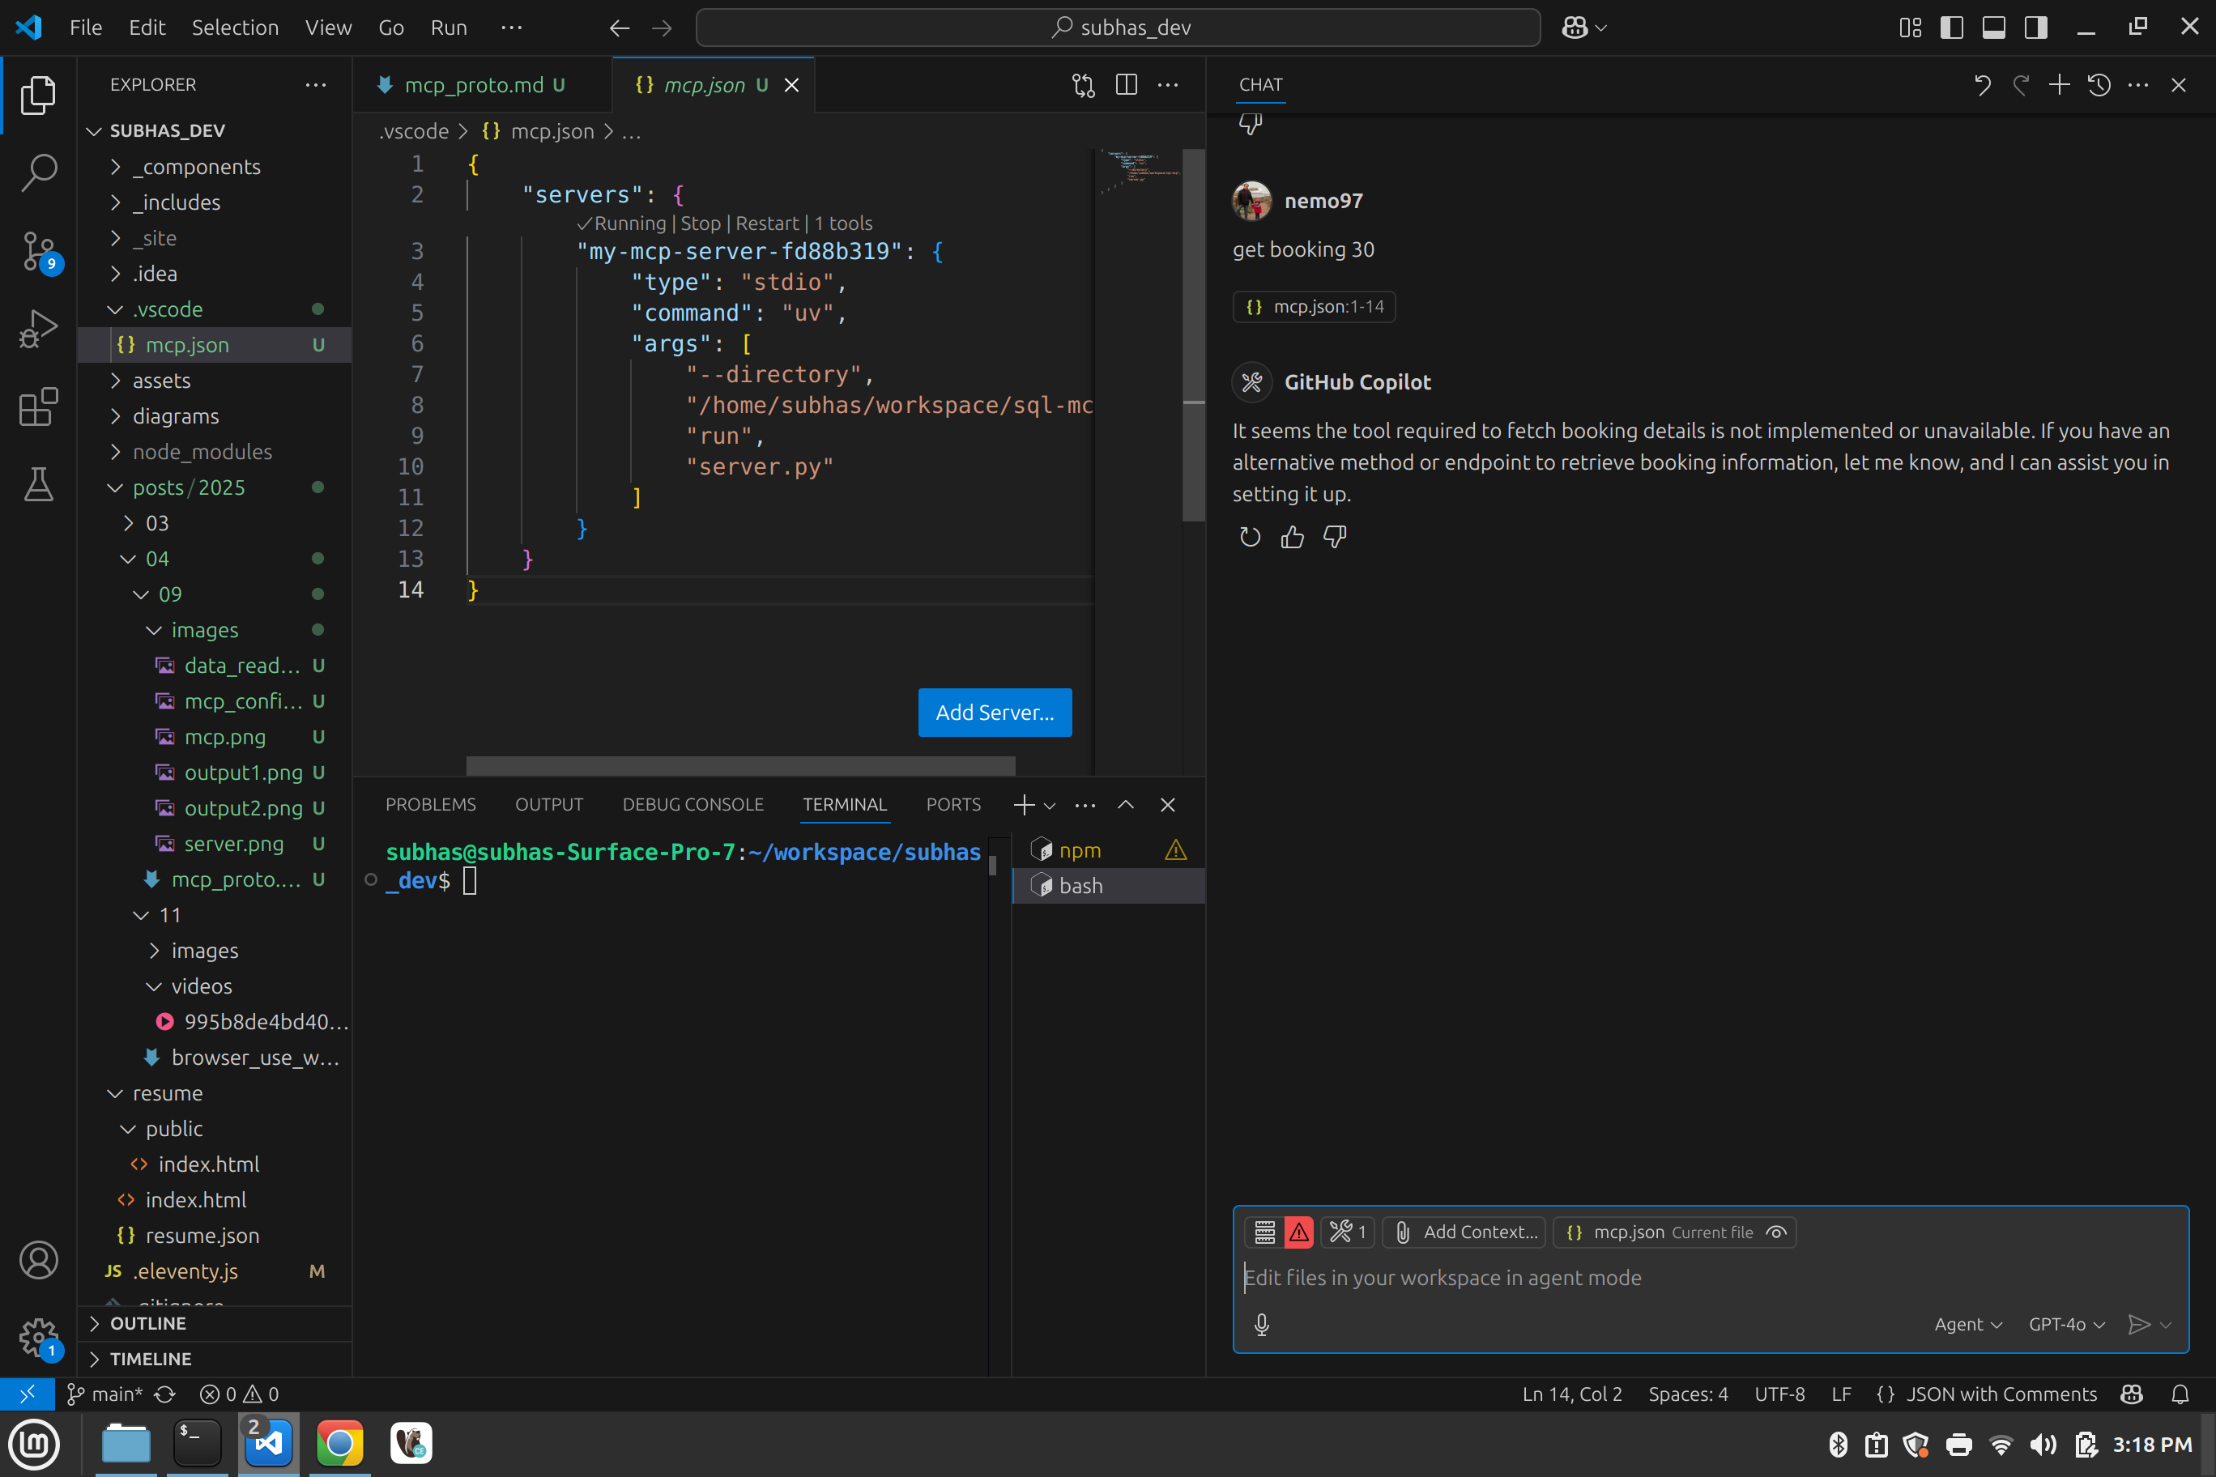Viewport: 2216px width, 1477px height.
Task: Select tools icon showing 1 tool
Action: pos(1347,1232)
